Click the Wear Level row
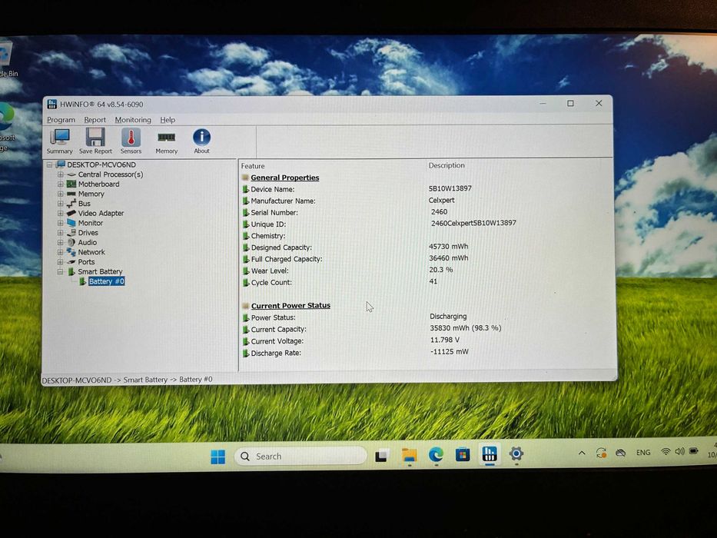 (x=425, y=271)
